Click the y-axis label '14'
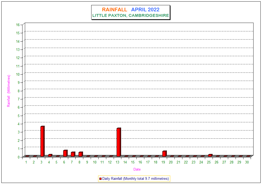Image resolution: width=262 pixels, height=184 pixels. 18,41
